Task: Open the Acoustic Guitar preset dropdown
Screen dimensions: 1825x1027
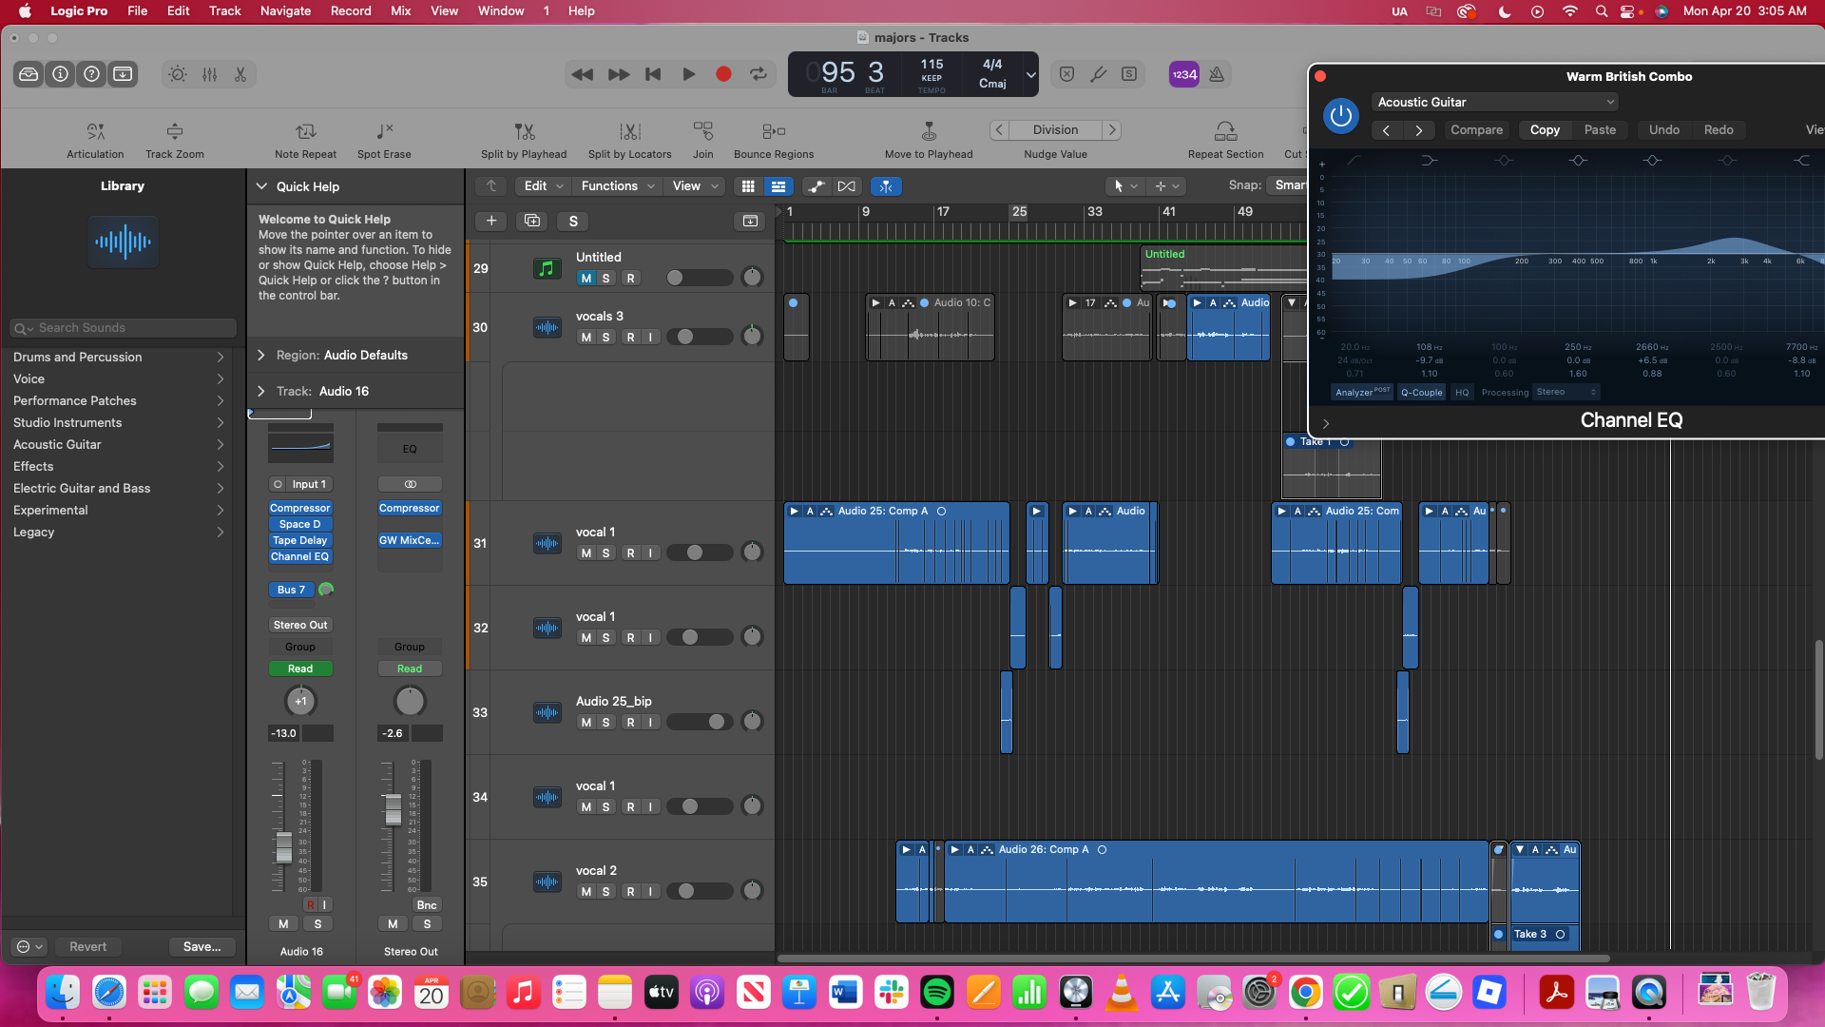Action: tap(1494, 102)
